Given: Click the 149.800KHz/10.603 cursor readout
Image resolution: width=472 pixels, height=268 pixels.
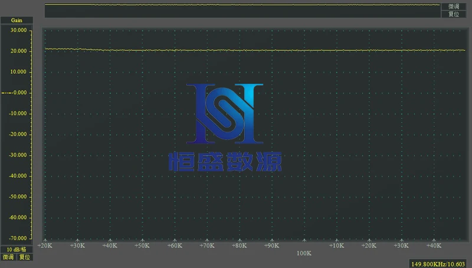Looking at the screenshot, I should click(x=438, y=264).
